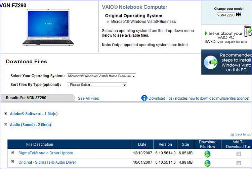The image size is (252, 169).
Task: Click the Download Files heading
Action: point(26,62)
